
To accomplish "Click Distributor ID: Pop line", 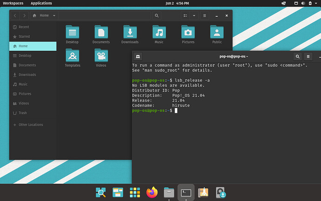I will tap(156, 90).
